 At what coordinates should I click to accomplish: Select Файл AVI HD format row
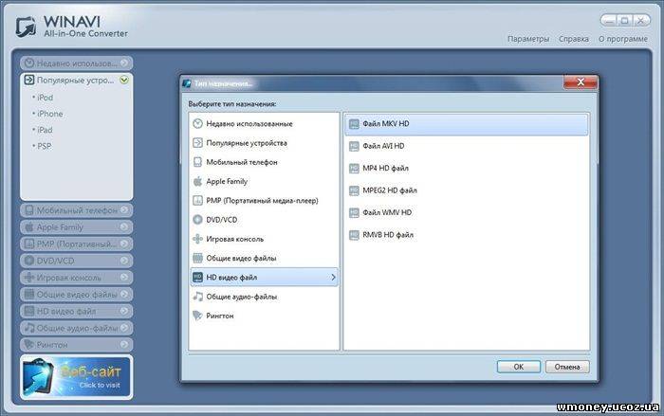pos(467,147)
